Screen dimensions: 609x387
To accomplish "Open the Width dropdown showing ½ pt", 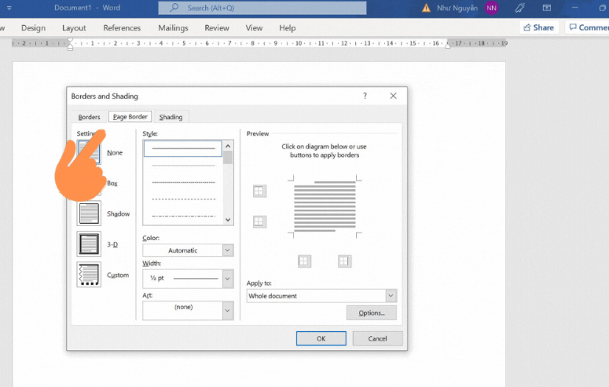I will click(188, 279).
